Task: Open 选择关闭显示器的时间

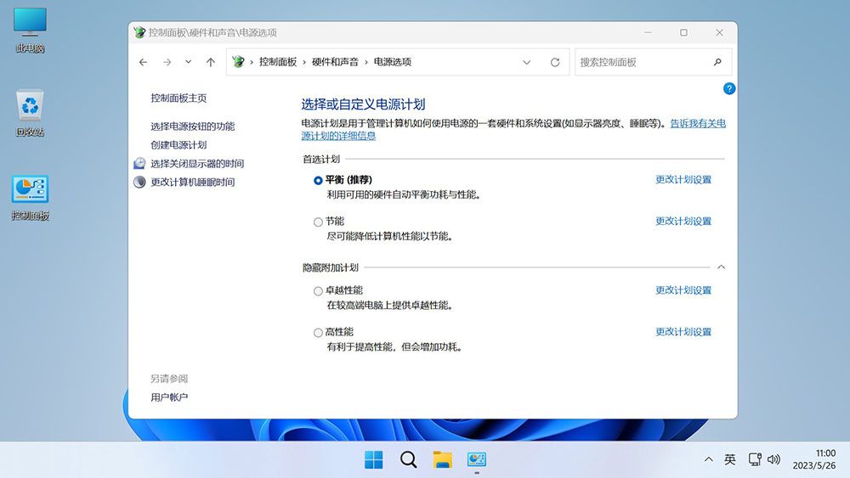Action: click(x=197, y=164)
